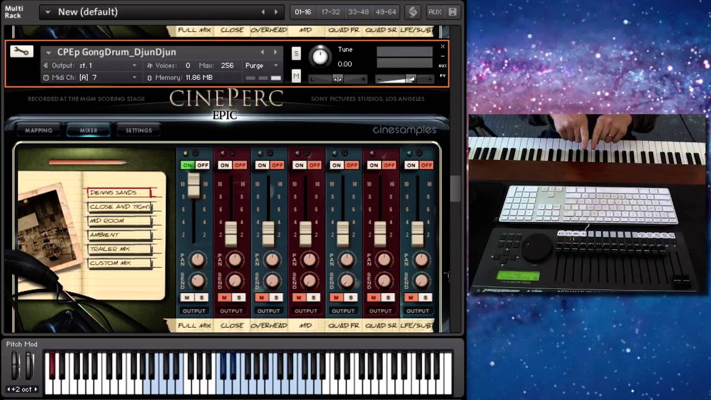711x400 pixels.
Task: Mute the instrument with header M button
Action: click(x=296, y=76)
